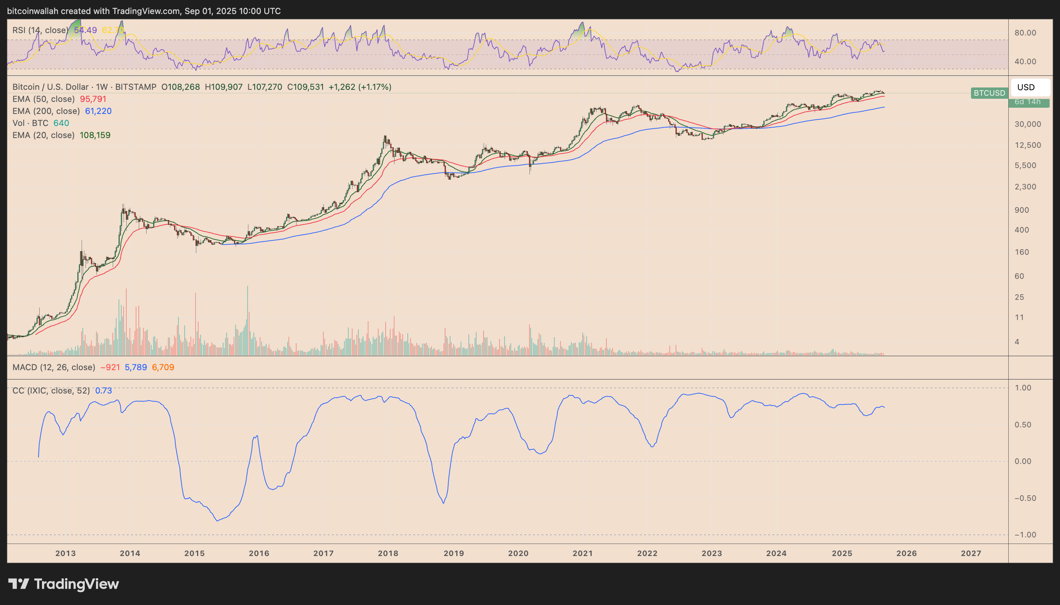Image resolution: width=1060 pixels, height=605 pixels.
Task: Select the Vol · BTC indicator label
Action: tap(30, 123)
